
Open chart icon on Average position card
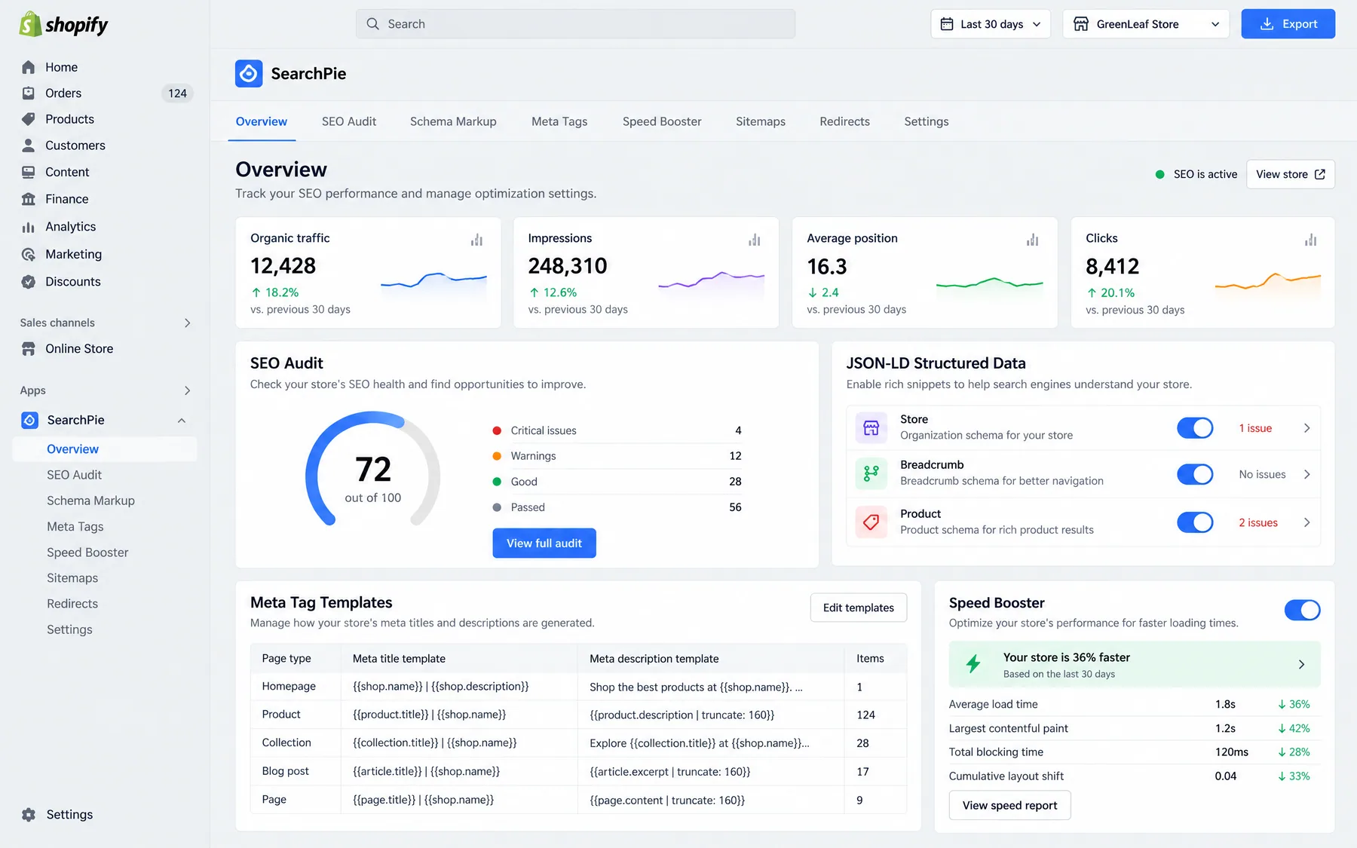(1033, 240)
